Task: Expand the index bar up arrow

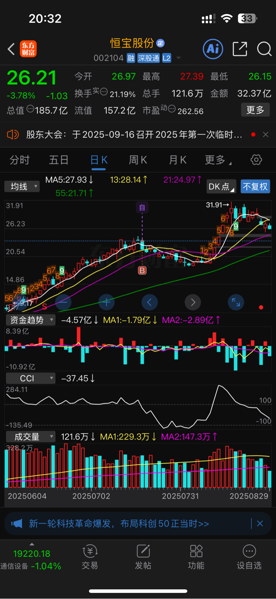Action: (x=32, y=544)
